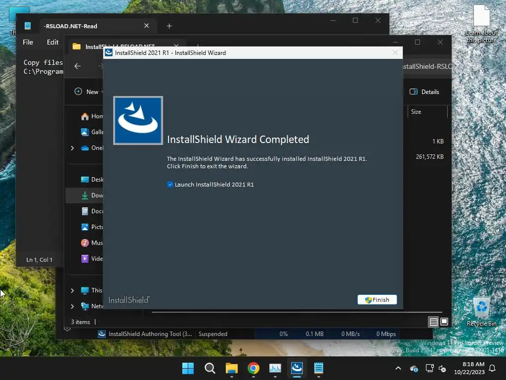Click the horizontal scrollbar in Explorer
Viewport: 506px width, 380px height.
[297, 312]
